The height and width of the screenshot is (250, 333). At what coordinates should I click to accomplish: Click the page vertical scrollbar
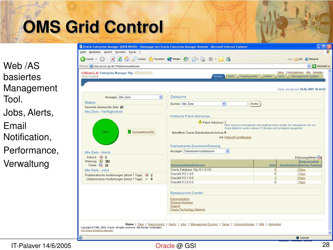click(x=330, y=152)
